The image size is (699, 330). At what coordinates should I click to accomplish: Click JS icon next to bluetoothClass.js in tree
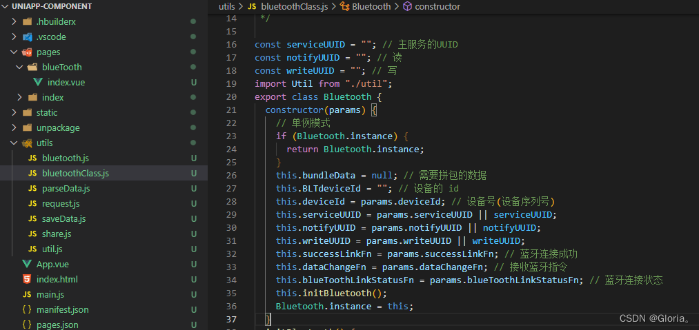click(x=32, y=173)
